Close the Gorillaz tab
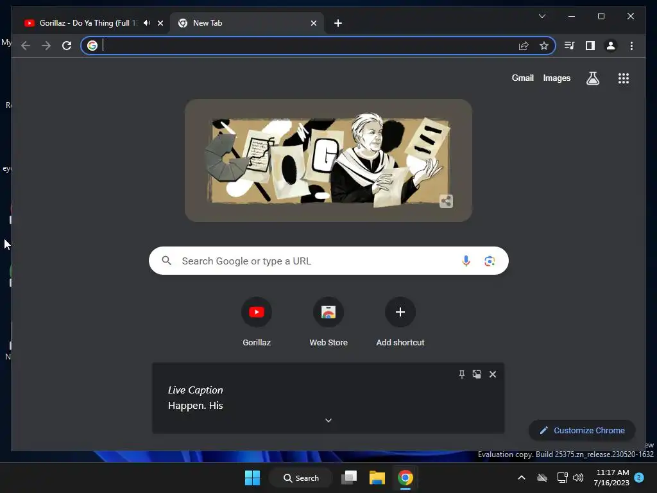 point(160,23)
